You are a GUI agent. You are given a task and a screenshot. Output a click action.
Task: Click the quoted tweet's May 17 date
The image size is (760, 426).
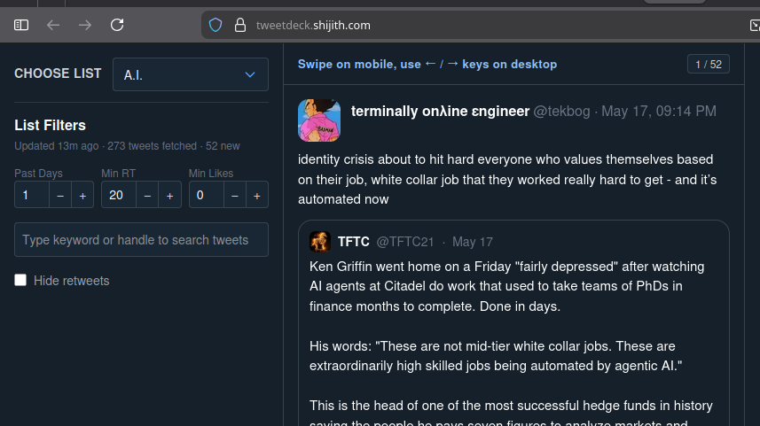point(473,242)
